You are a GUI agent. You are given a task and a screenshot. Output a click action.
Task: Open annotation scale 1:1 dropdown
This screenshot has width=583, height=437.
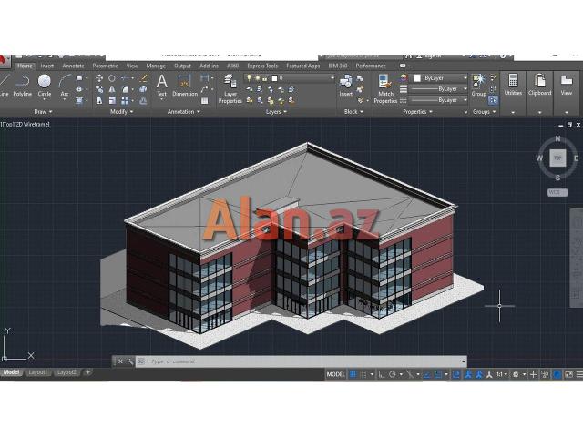pos(502,374)
